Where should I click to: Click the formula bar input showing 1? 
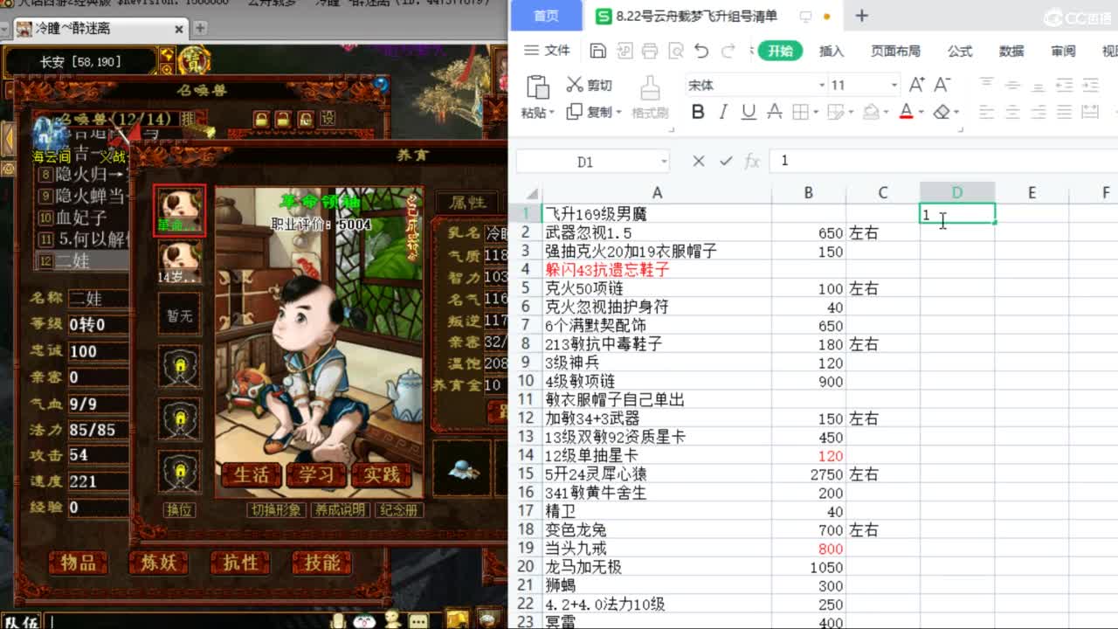(943, 161)
